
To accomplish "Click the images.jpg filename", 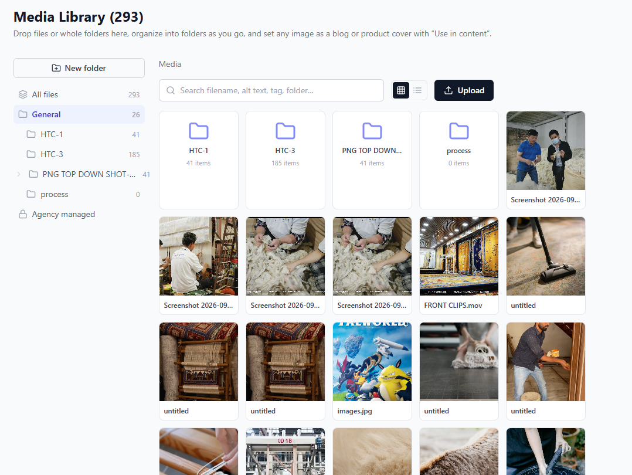I will click(355, 411).
